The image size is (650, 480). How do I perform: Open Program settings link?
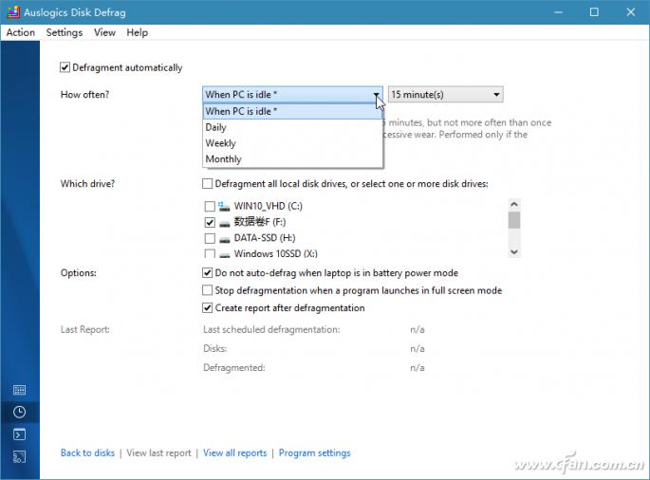(x=315, y=452)
